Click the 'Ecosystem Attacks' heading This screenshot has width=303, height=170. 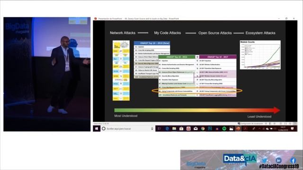tap(260, 33)
